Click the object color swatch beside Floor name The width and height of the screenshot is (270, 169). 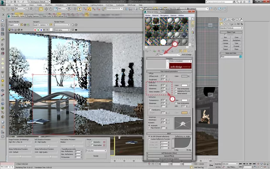tap(240, 57)
